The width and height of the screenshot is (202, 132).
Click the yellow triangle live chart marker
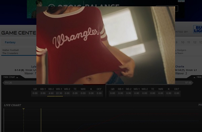point(24,109)
